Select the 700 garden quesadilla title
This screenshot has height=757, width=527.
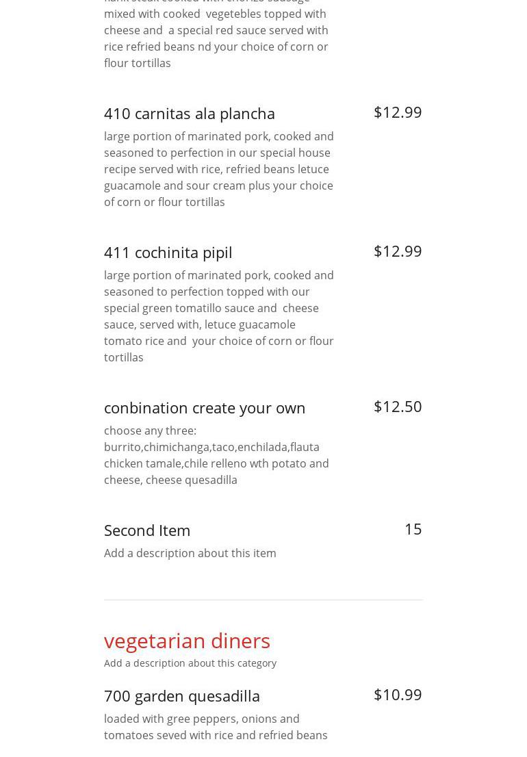182,695
